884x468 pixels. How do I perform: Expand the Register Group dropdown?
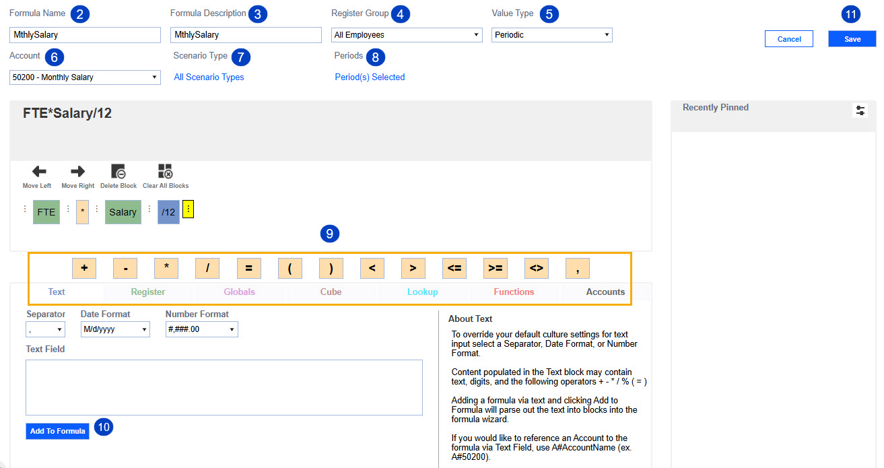407,35
